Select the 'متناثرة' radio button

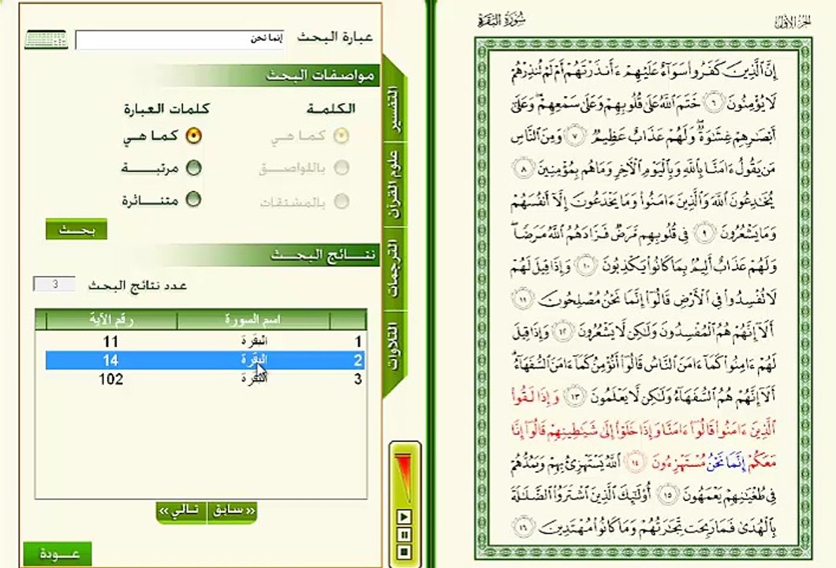point(193,200)
